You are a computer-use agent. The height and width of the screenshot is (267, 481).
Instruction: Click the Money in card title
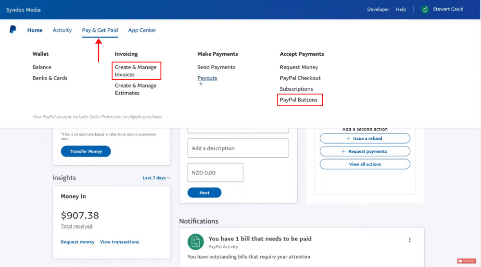pos(73,196)
